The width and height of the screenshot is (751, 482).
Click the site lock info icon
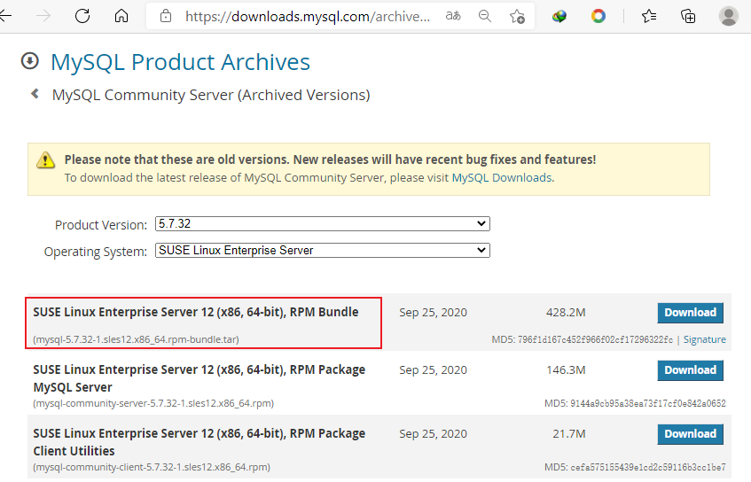click(165, 16)
